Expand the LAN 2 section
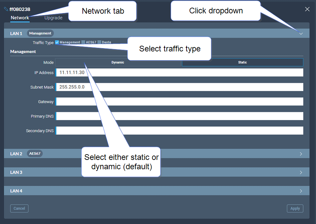Viewport: 316px width, 224px height. pos(301,154)
